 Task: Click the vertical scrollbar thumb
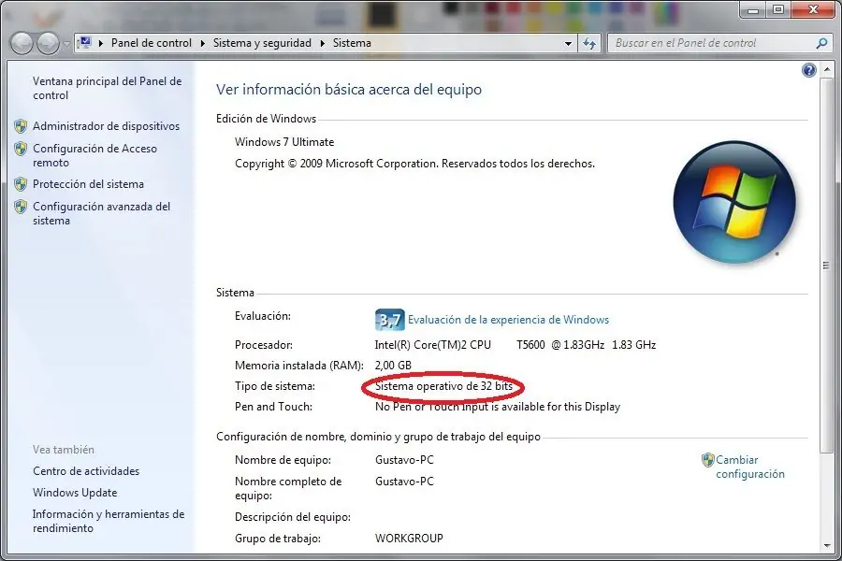[826, 266]
